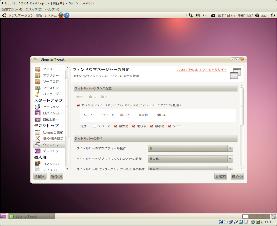Toggle the Minimize enabled checkbox
The image size is (277, 226).
pos(152,126)
